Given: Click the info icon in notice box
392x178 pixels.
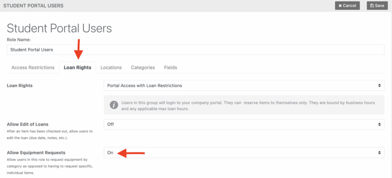Looking at the screenshot, I should [x=113, y=105].
